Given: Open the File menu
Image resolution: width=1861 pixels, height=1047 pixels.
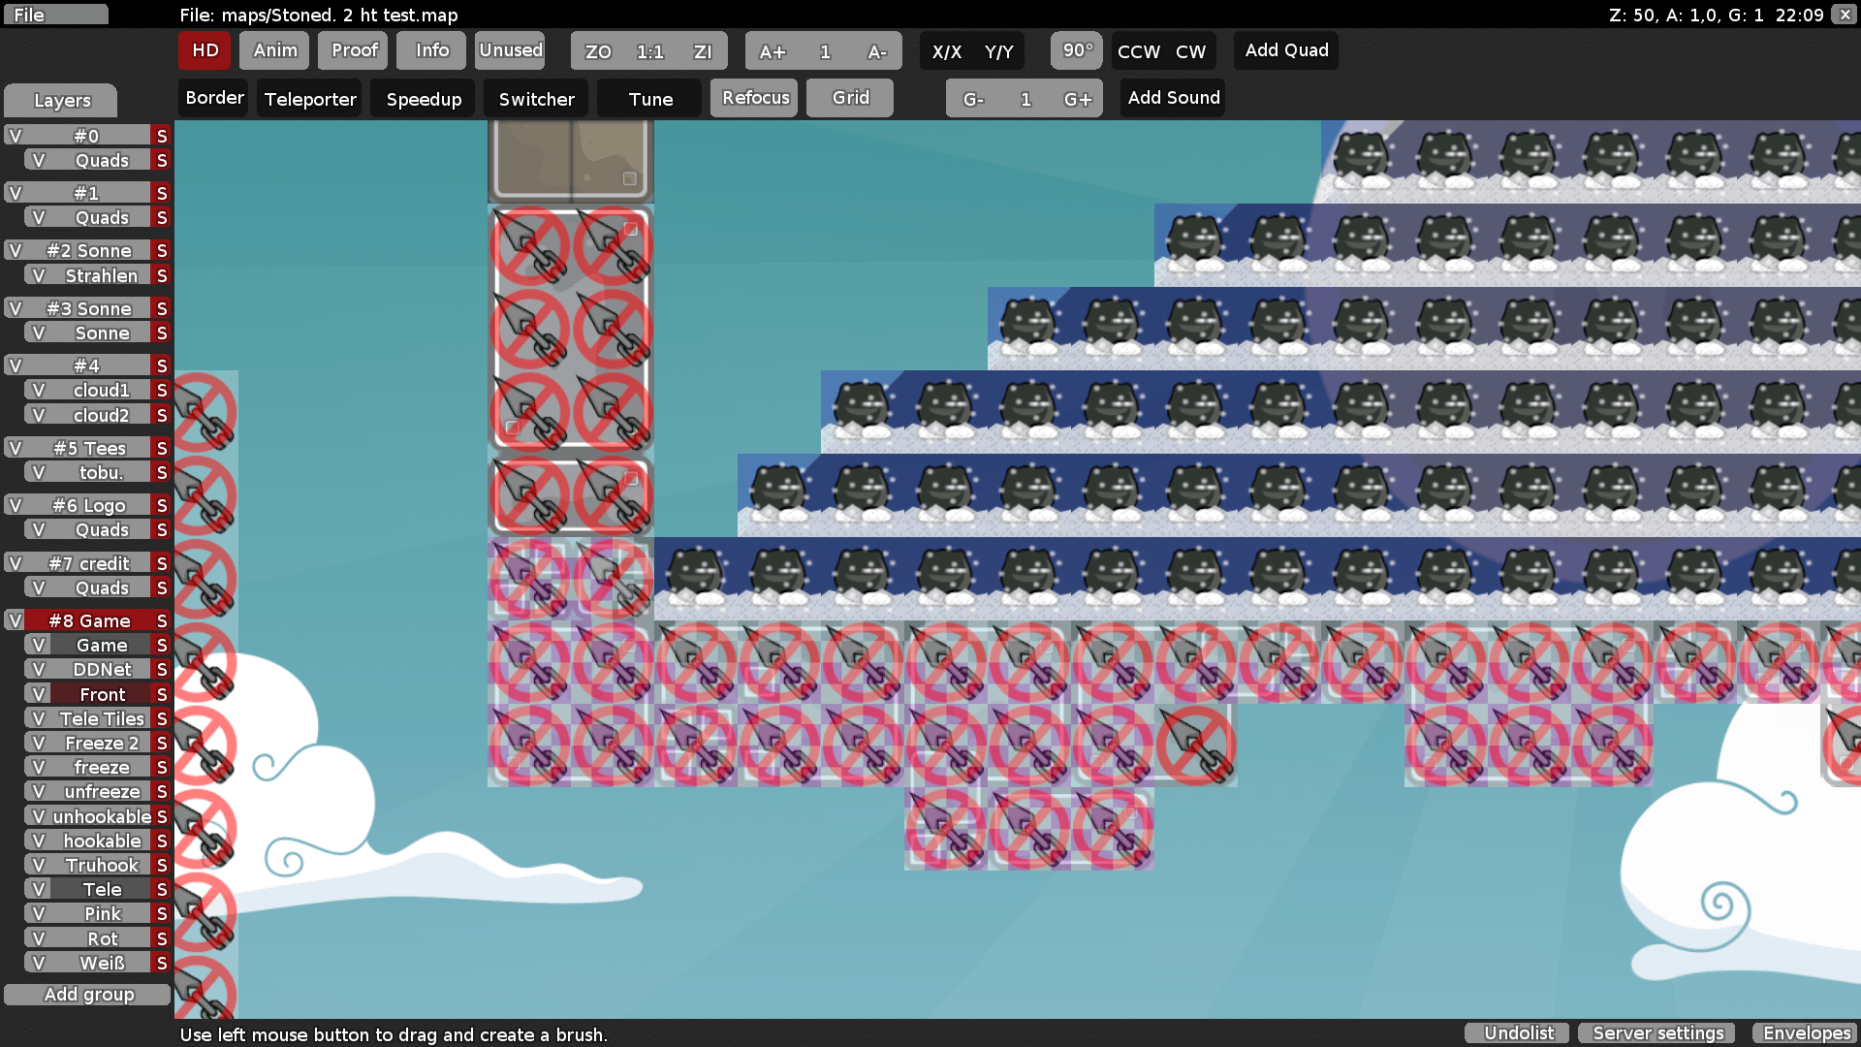Looking at the screenshot, I should click(55, 14).
